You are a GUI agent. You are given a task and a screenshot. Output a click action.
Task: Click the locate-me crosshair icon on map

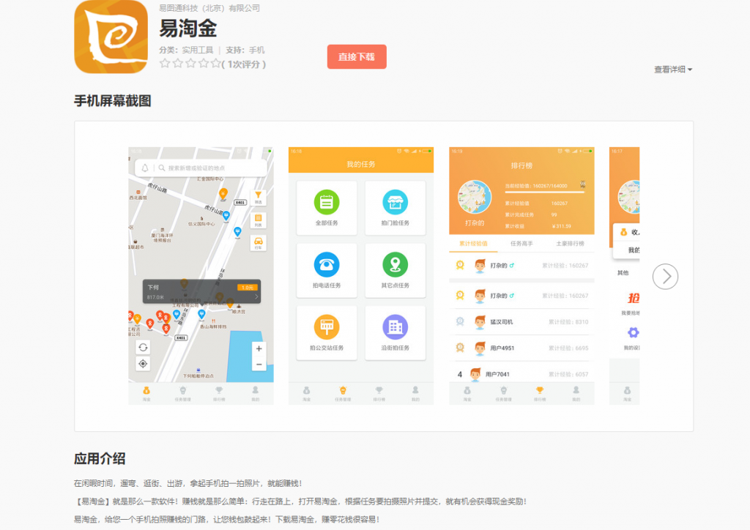(143, 364)
